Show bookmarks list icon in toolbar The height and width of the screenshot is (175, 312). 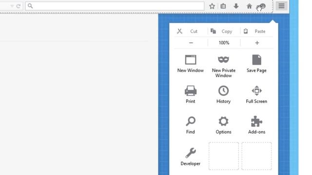[x=223, y=6]
